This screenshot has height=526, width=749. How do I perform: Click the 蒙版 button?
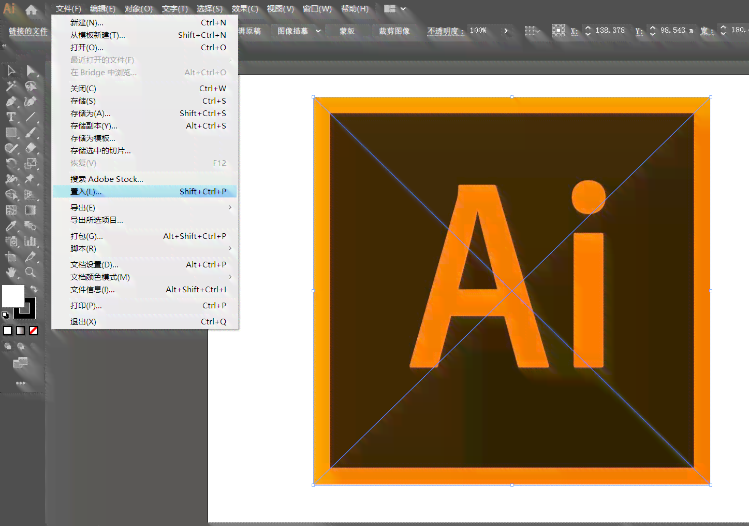[347, 31]
